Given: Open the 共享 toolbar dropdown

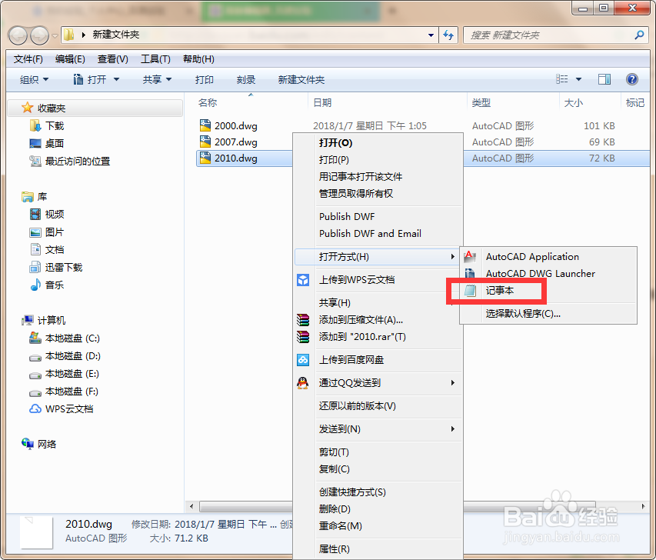Looking at the screenshot, I should 158,79.
